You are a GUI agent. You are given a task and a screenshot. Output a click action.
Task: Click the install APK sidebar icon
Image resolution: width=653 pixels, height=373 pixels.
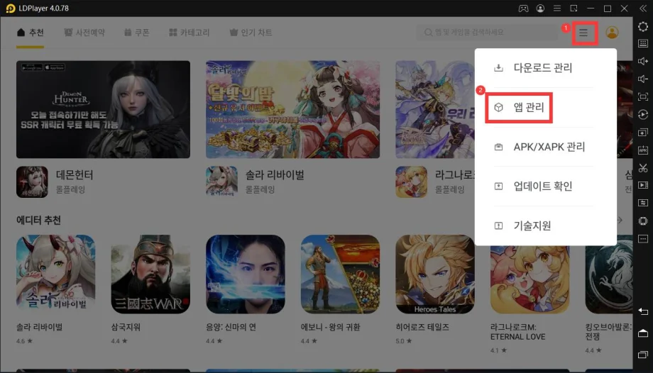[643, 150]
